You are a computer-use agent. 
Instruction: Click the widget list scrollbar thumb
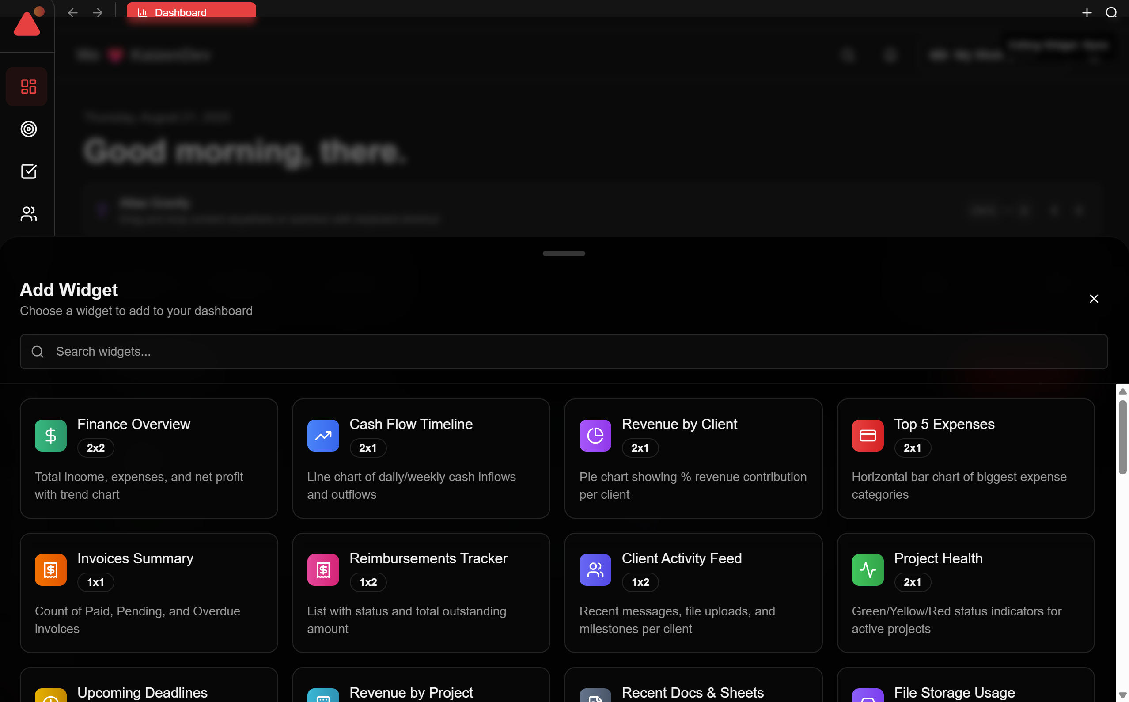pyautogui.click(x=1122, y=437)
